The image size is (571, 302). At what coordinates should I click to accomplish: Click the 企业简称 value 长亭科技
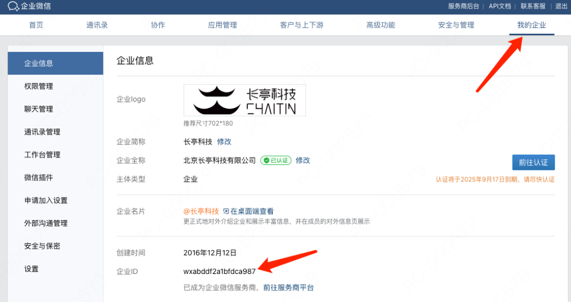coord(198,142)
